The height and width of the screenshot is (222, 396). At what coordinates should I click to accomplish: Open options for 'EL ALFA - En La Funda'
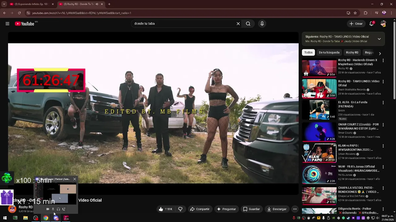tap(383, 103)
